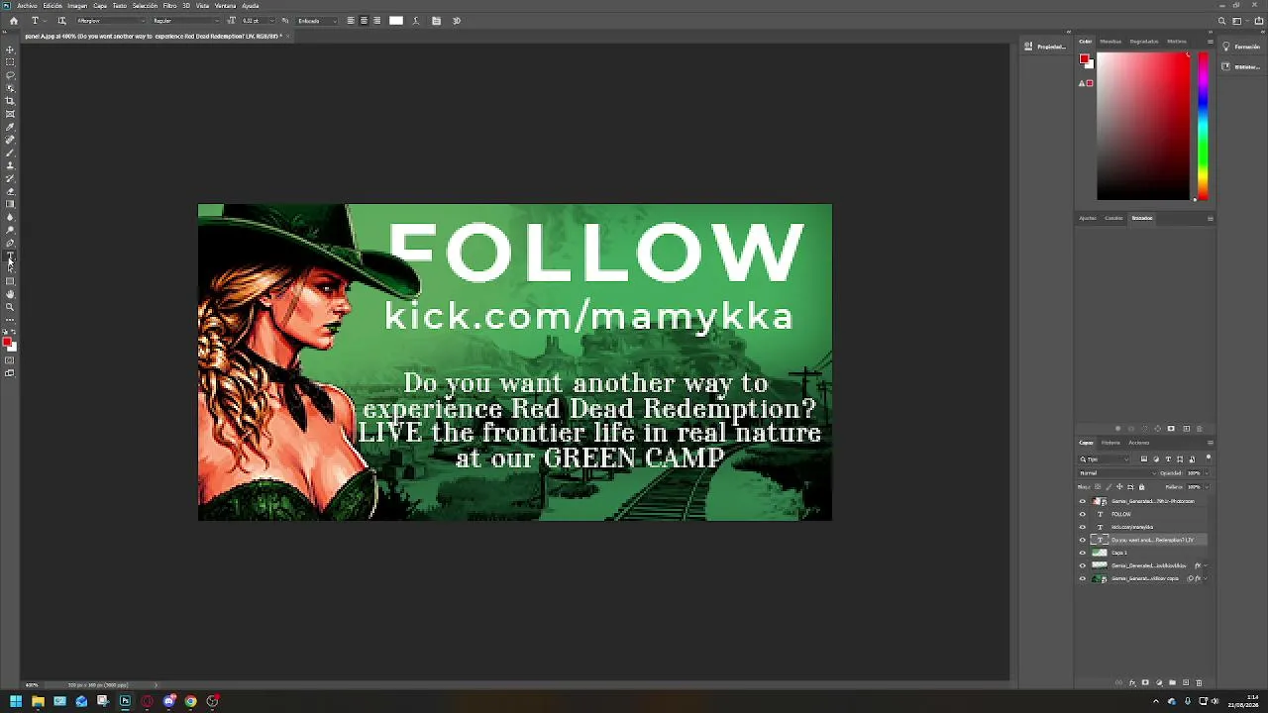Open the Windows Start menu
The width and height of the screenshot is (1268, 713).
15,701
